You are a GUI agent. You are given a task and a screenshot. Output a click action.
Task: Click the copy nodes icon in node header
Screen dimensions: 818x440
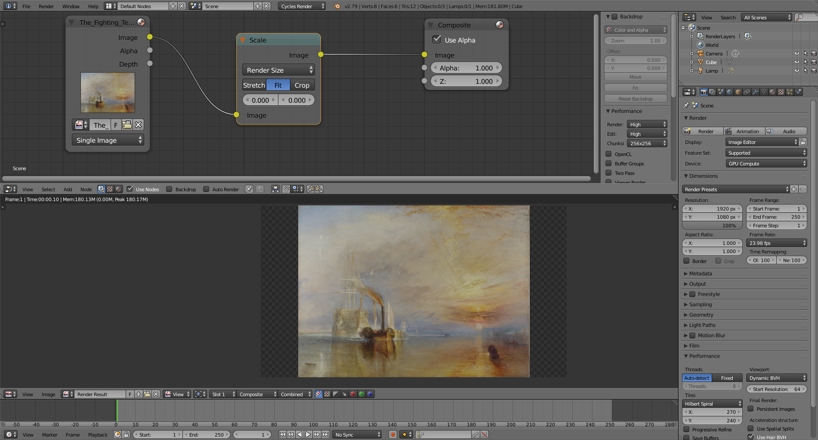pos(311,189)
